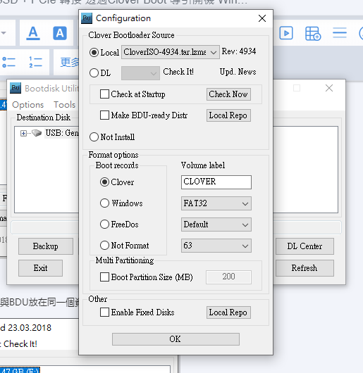Enable Boot Partition Size (MB) checkbox
This screenshot has width=363, height=373.
coord(104,277)
